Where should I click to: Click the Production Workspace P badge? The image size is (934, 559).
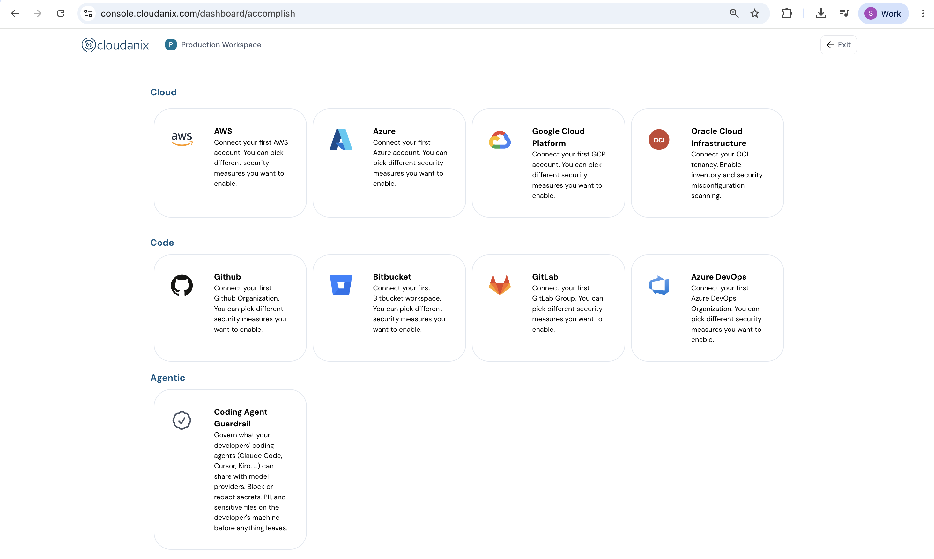(171, 44)
